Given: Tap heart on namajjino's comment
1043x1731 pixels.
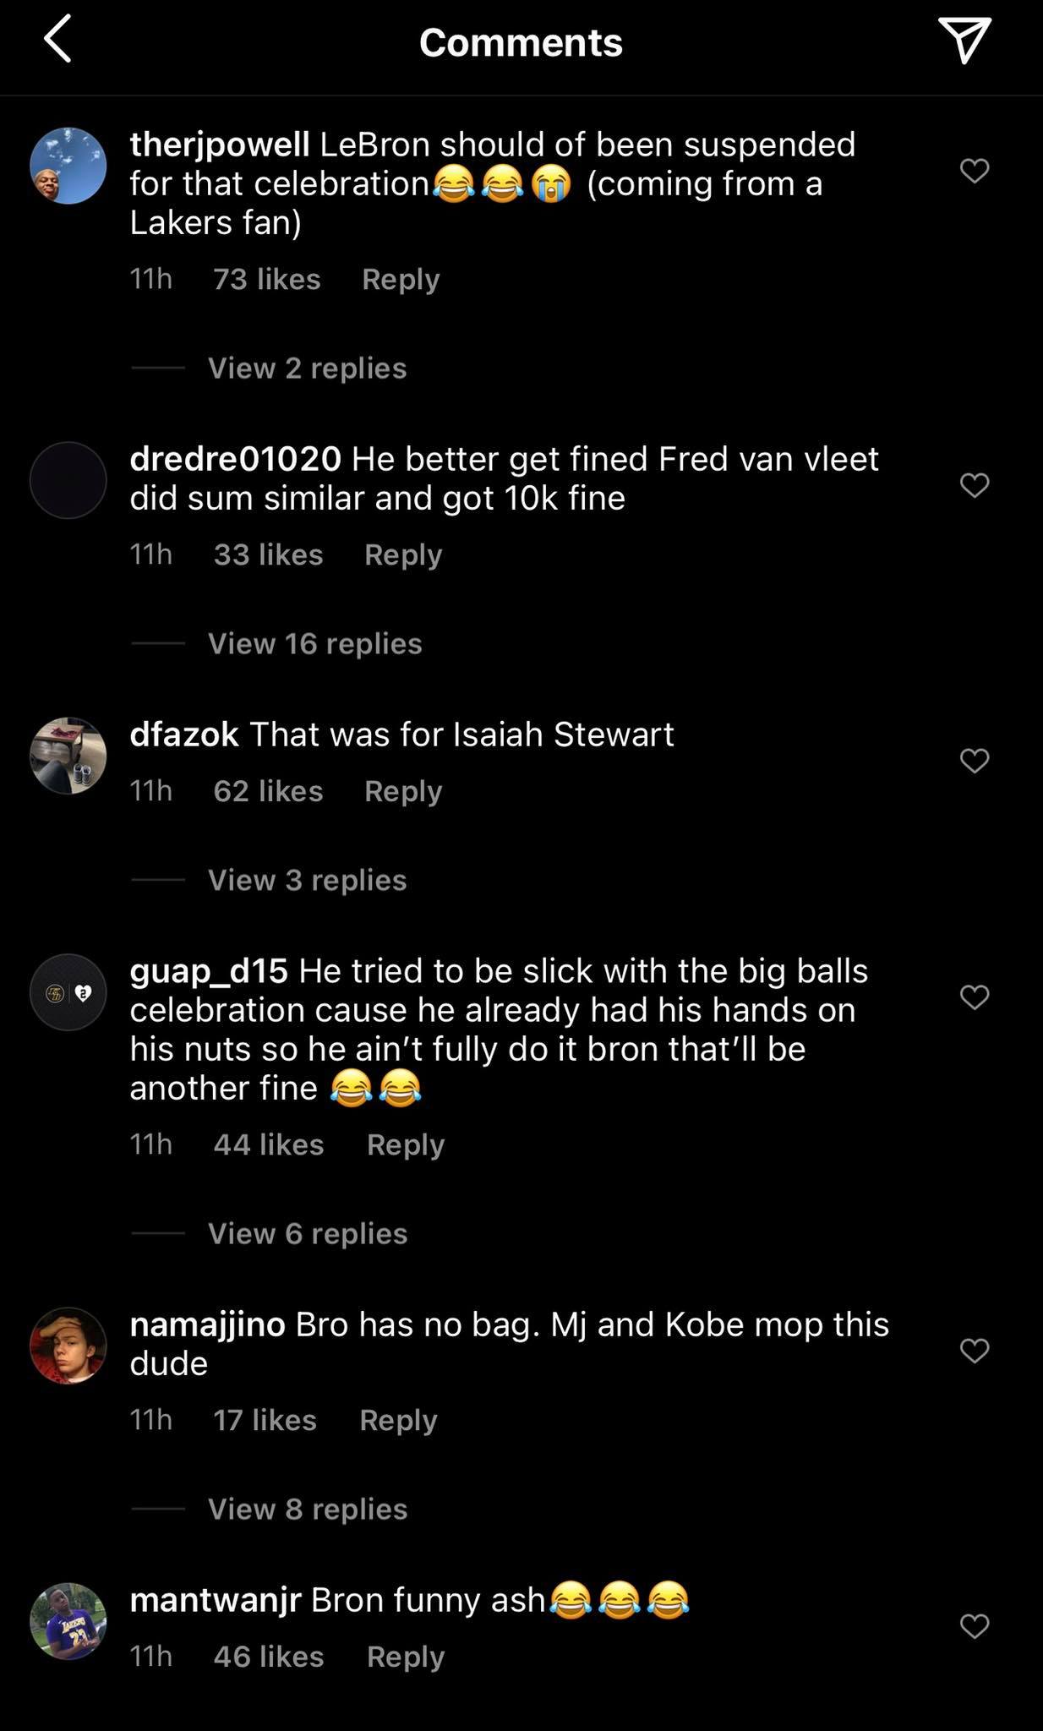Looking at the screenshot, I should coord(975,1351).
